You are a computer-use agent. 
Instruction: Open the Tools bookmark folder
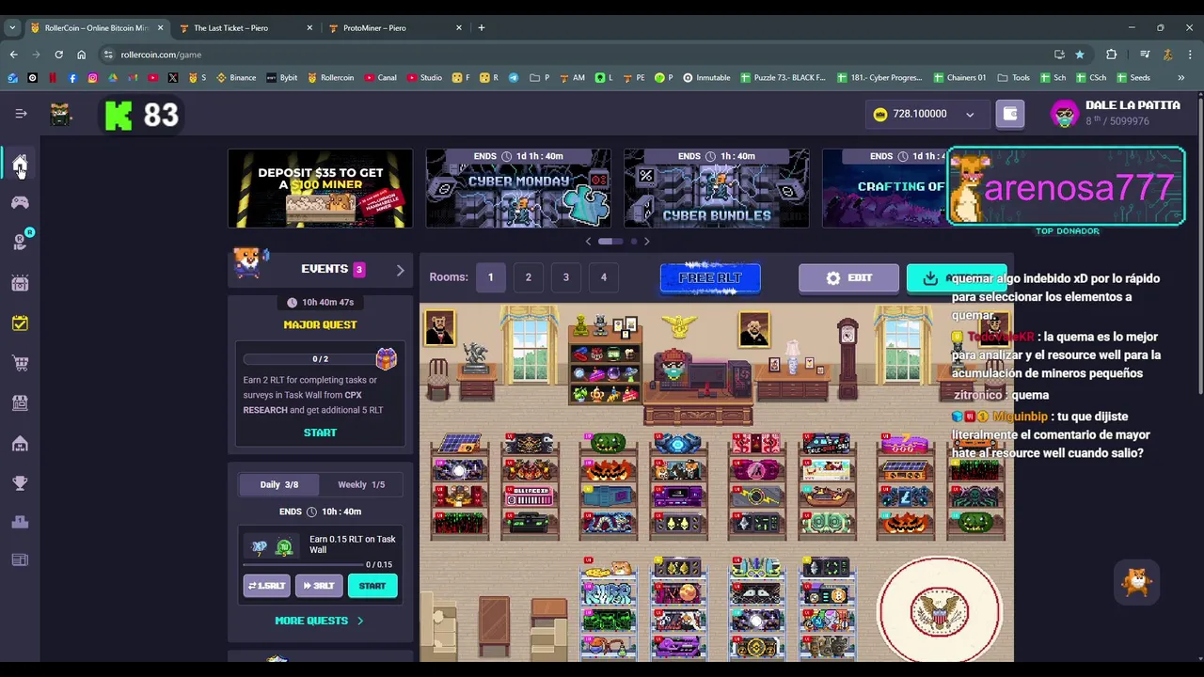1013,77
